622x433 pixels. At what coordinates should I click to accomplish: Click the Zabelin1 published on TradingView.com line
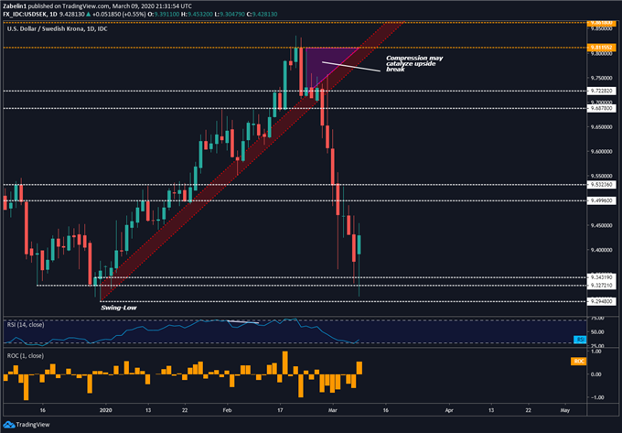click(x=97, y=6)
